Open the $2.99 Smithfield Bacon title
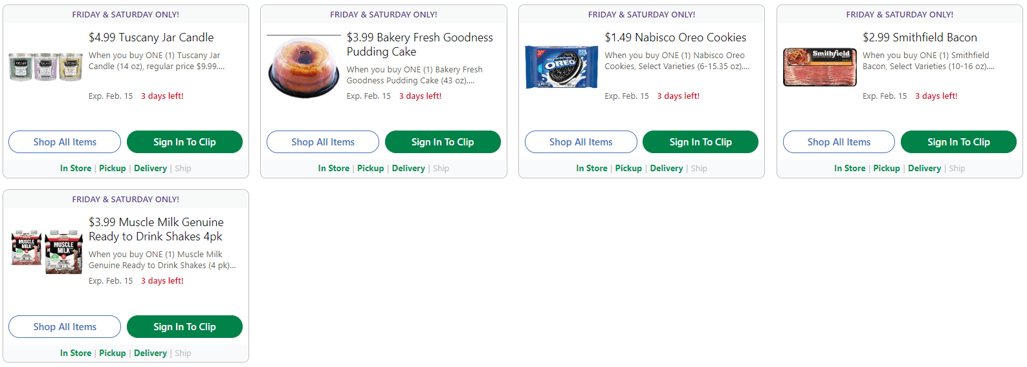The width and height of the screenshot is (1027, 367). coord(920,37)
